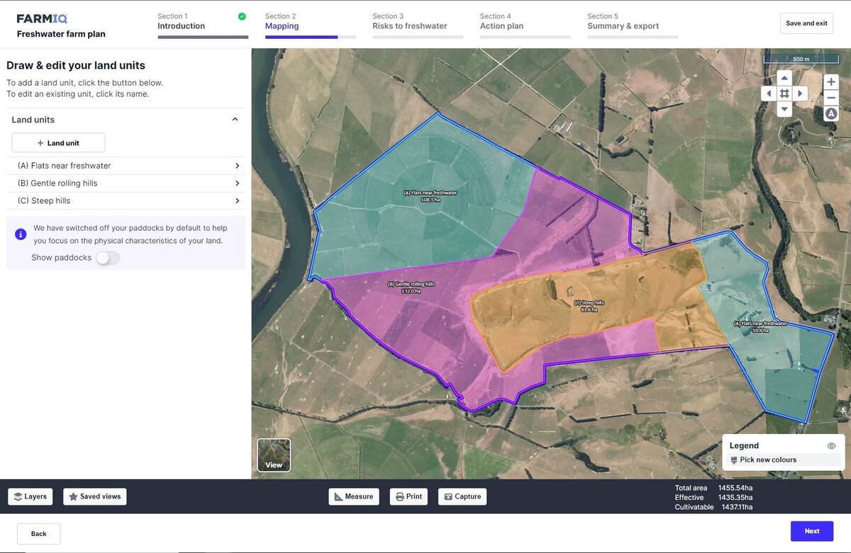
Task: Open the Layers panel
Action: 30,496
